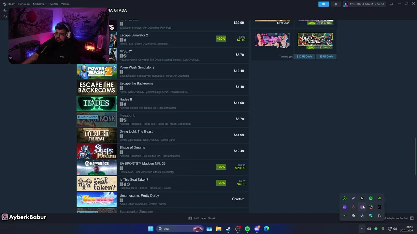Open the Shape of Dreams listing
Image resolution: width=417 pixels, height=234 pixels.
163,151
